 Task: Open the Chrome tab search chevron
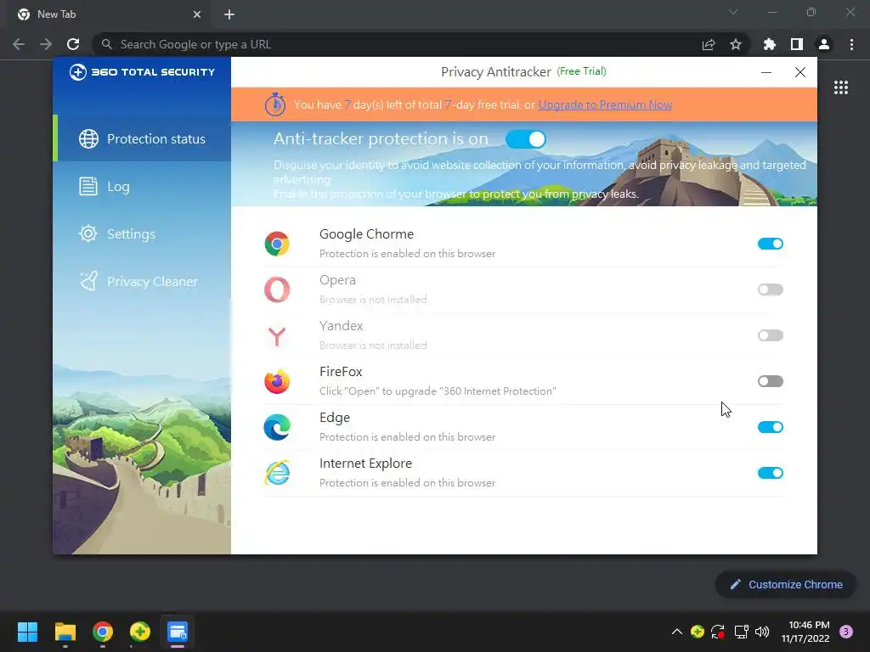(733, 12)
